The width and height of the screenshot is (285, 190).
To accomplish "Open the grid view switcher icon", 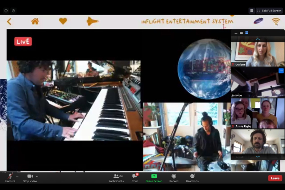I will coord(252,11).
